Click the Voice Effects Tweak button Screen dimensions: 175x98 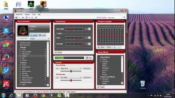pyautogui.click(x=101, y=87)
